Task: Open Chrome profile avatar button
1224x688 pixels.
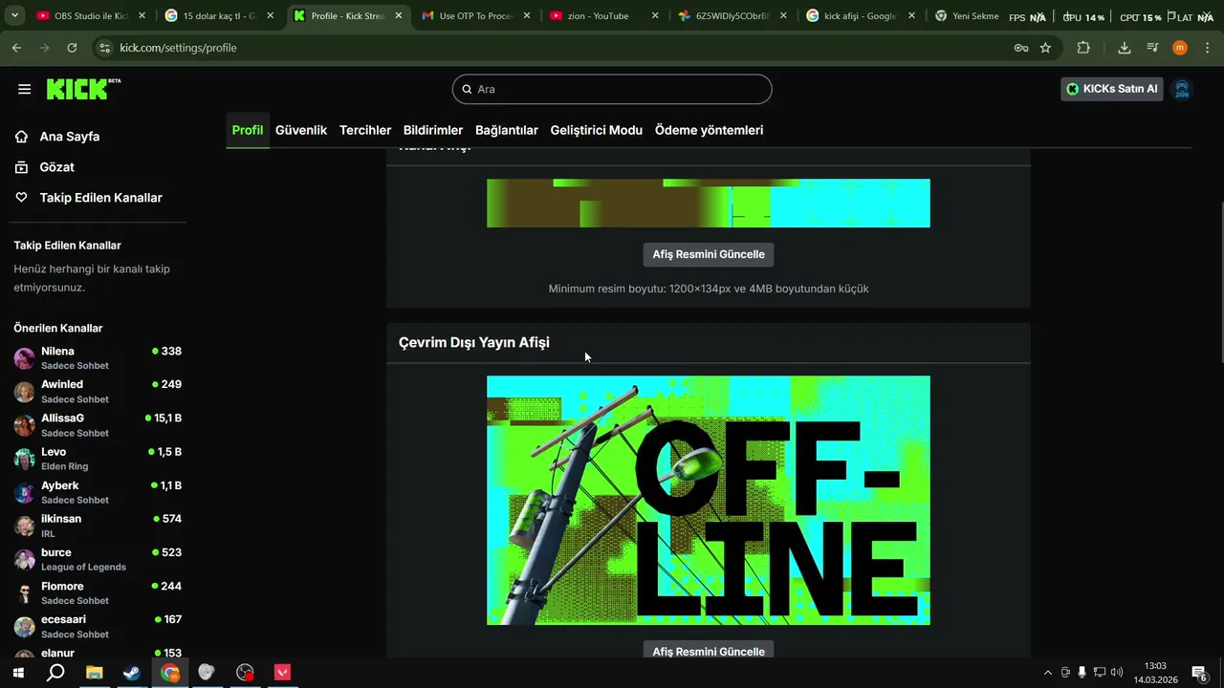Action: 1180,48
